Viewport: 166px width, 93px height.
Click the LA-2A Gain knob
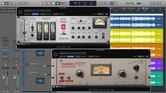click(x=80, y=74)
